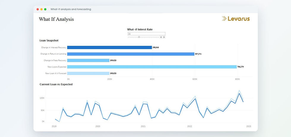Increase interest rate with right arrow
The height and width of the screenshot is (137, 291).
164,37
